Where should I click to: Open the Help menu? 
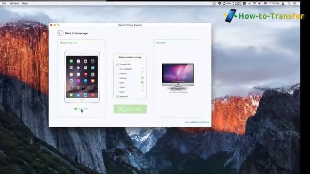tap(25, 3)
